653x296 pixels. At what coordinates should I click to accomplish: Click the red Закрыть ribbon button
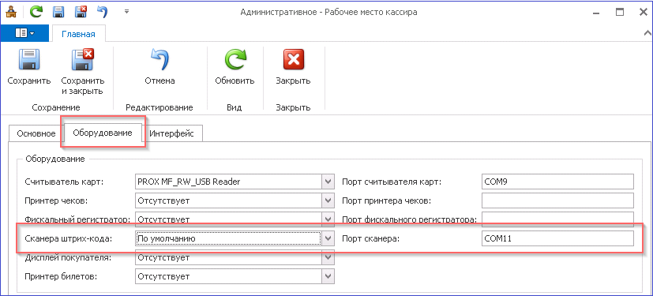(293, 68)
